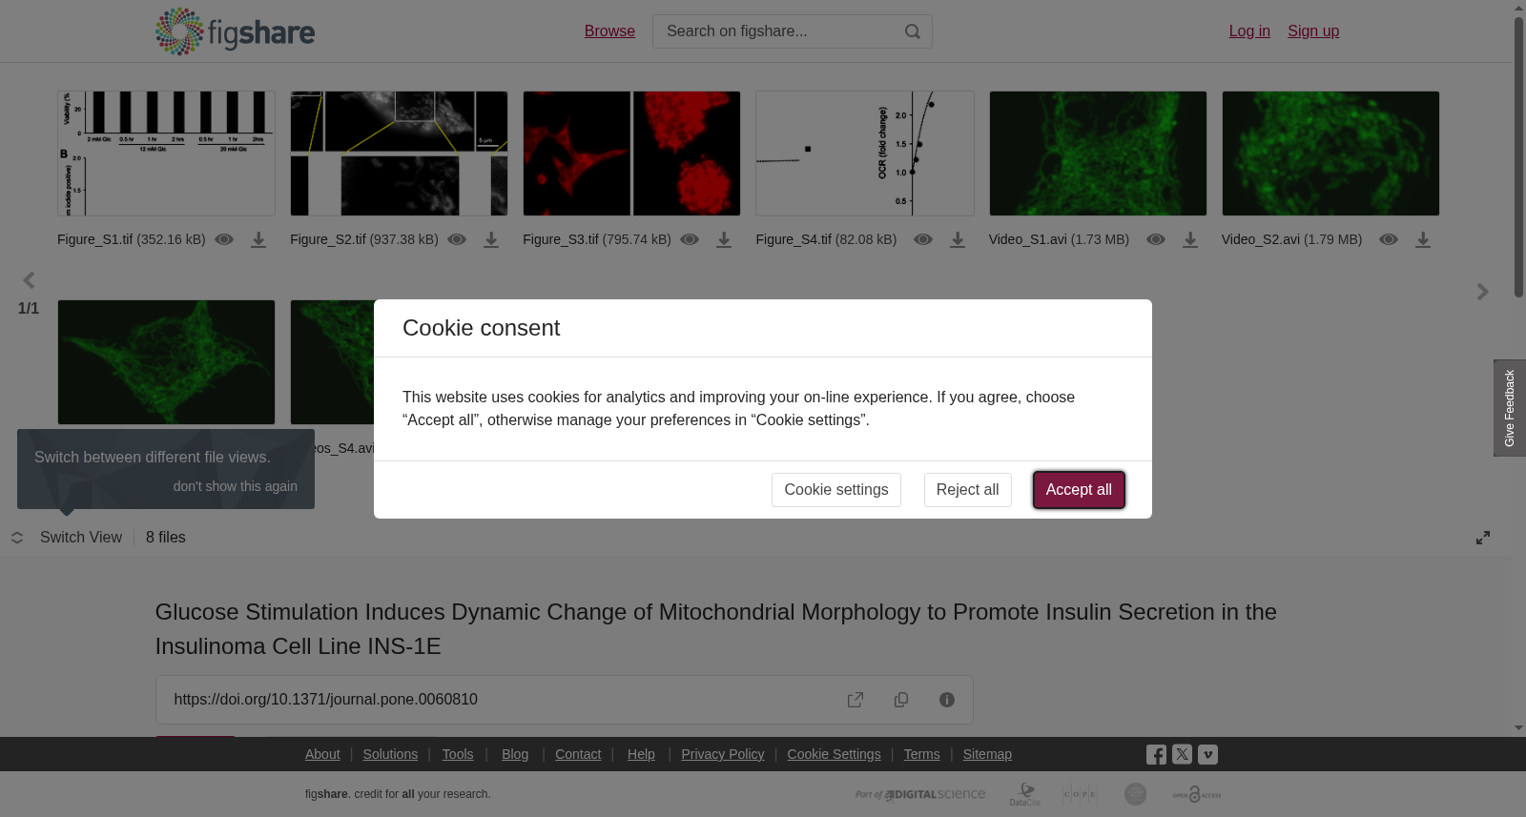Open Terms footer link

(921, 754)
